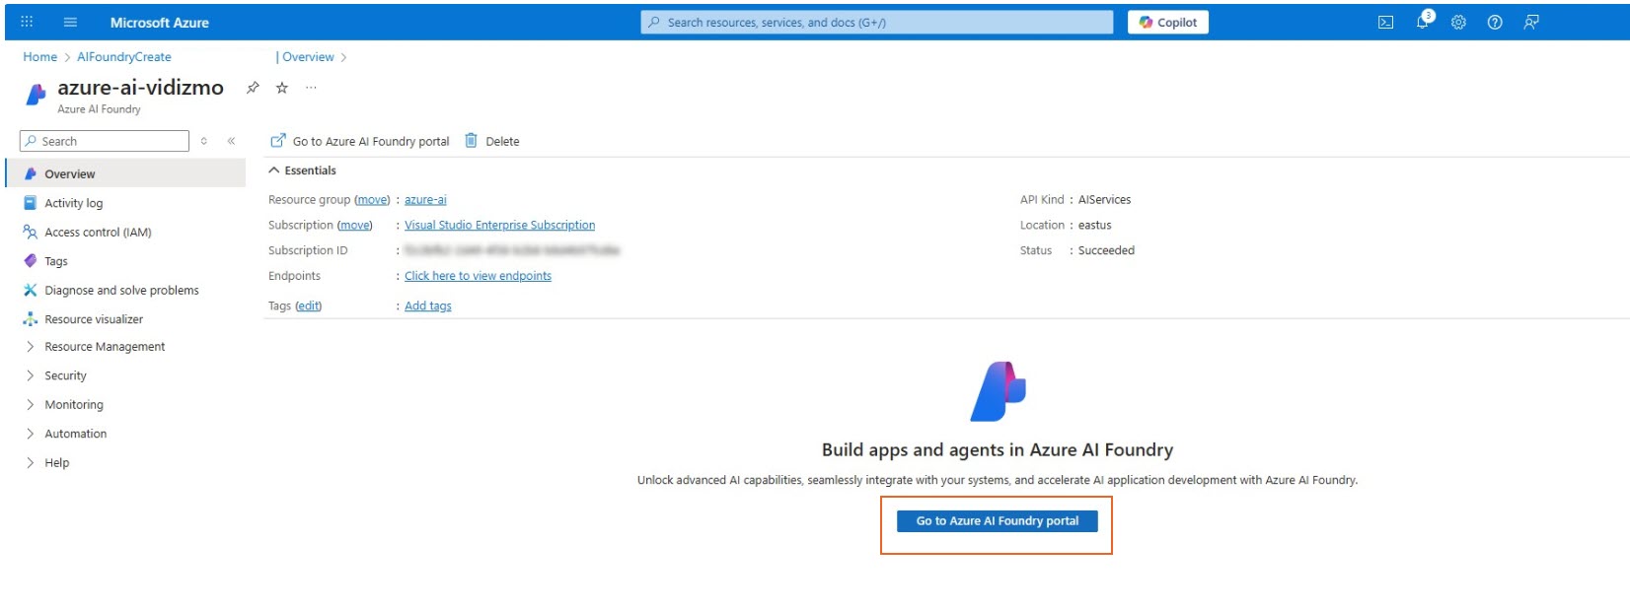1630x611 pixels.
Task: Open the Copilot button
Action: point(1167,23)
